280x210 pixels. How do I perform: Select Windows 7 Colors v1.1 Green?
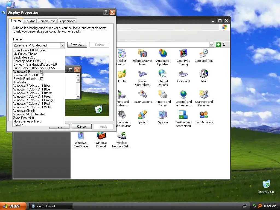pyautogui.click(x=39, y=97)
